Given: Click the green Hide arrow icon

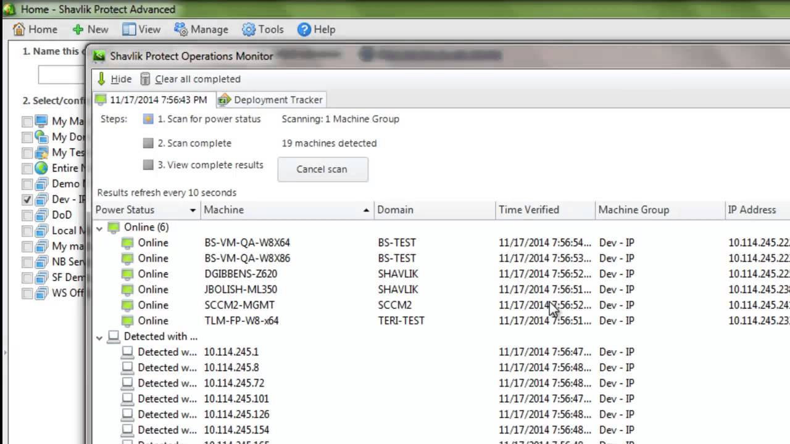Looking at the screenshot, I should [x=102, y=79].
